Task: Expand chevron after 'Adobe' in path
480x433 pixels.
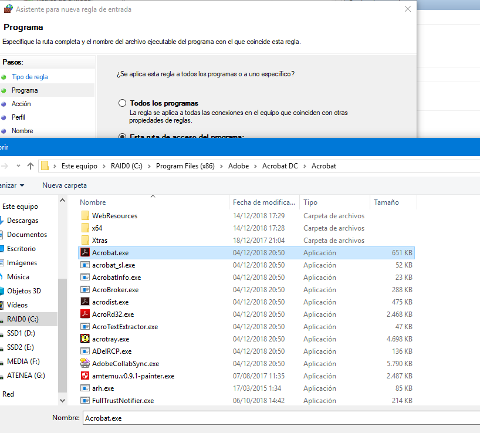Action: 255,166
